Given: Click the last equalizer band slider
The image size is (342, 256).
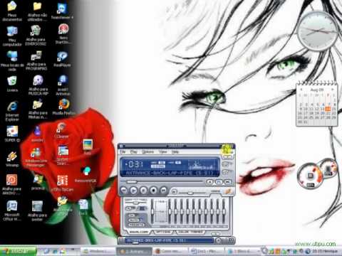Looking at the screenshot, I should pos(224,211).
